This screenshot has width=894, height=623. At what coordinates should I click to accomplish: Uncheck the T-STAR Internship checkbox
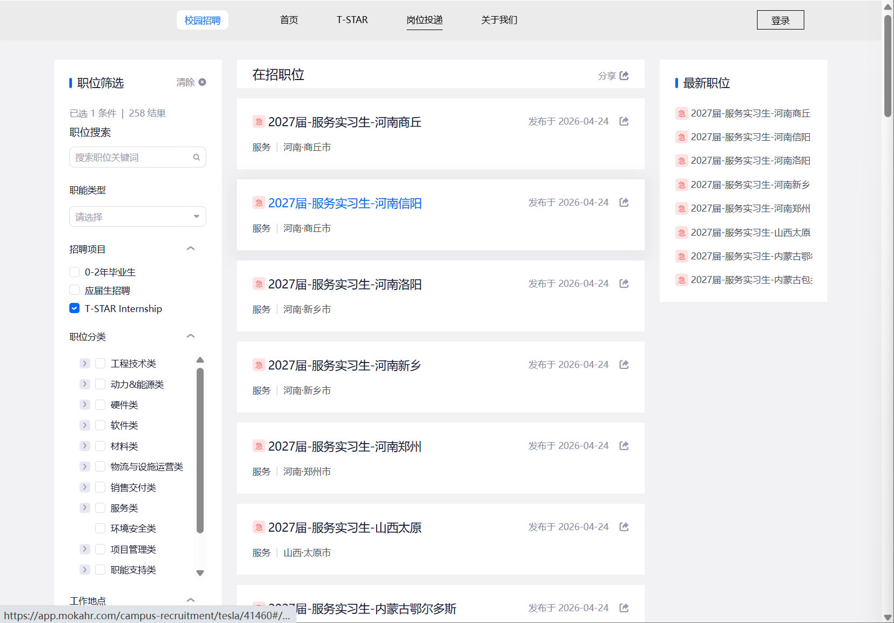75,308
